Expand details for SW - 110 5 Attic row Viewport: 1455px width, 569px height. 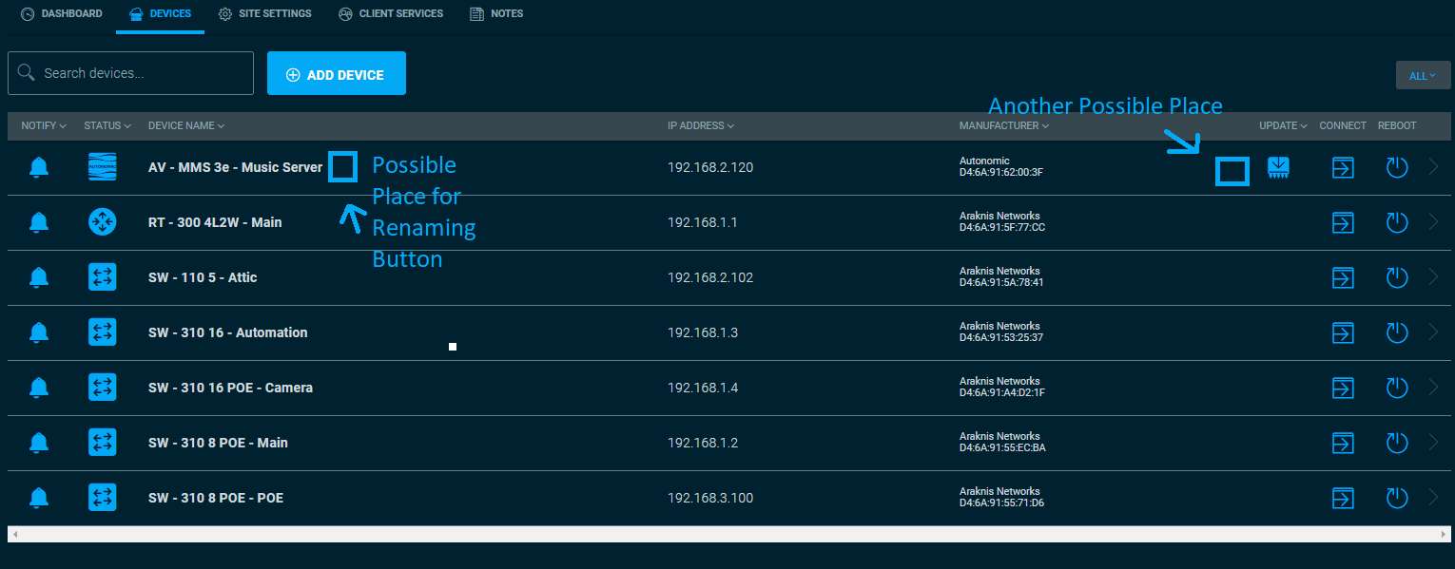(1434, 277)
